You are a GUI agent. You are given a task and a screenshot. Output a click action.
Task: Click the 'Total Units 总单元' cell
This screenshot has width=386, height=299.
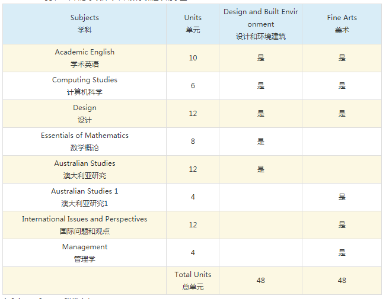193,281
